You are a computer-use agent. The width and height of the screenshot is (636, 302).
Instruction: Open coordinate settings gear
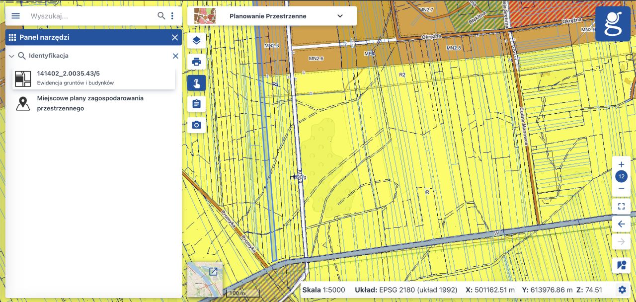[x=622, y=290]
